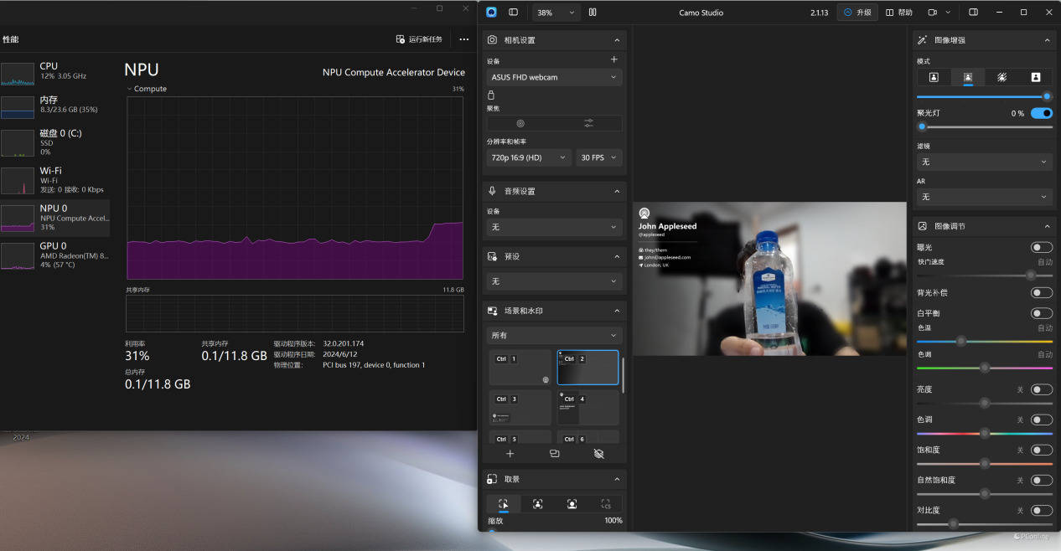Enable the 白平衡 white balance toggle
The width and height of the screenshot is (1061, 551).
[1042, 313]
